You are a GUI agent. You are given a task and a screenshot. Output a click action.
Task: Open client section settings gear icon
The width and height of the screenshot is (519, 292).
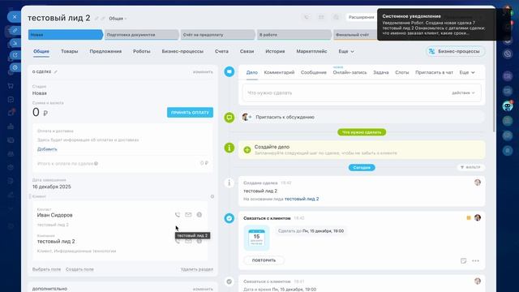tap(212, 196)
